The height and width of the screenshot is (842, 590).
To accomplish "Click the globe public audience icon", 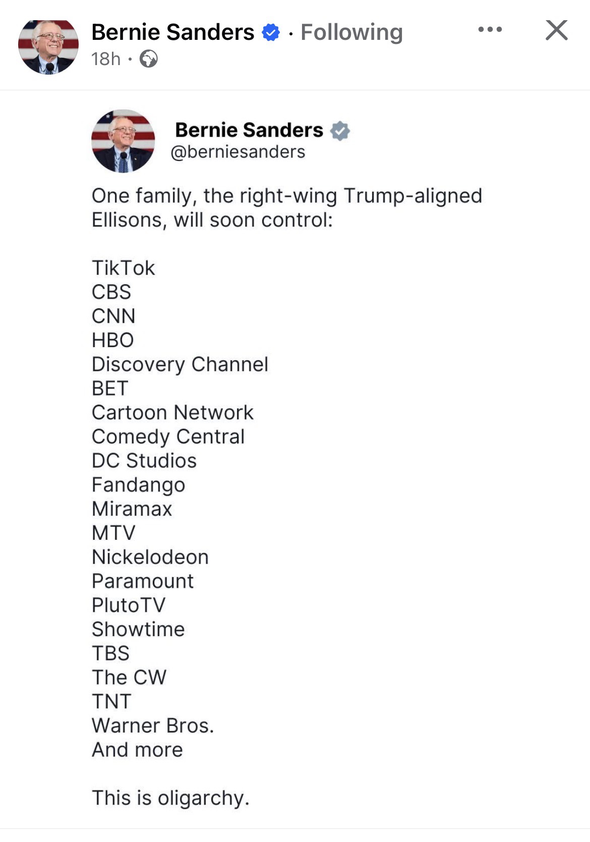I will point(148,59).
